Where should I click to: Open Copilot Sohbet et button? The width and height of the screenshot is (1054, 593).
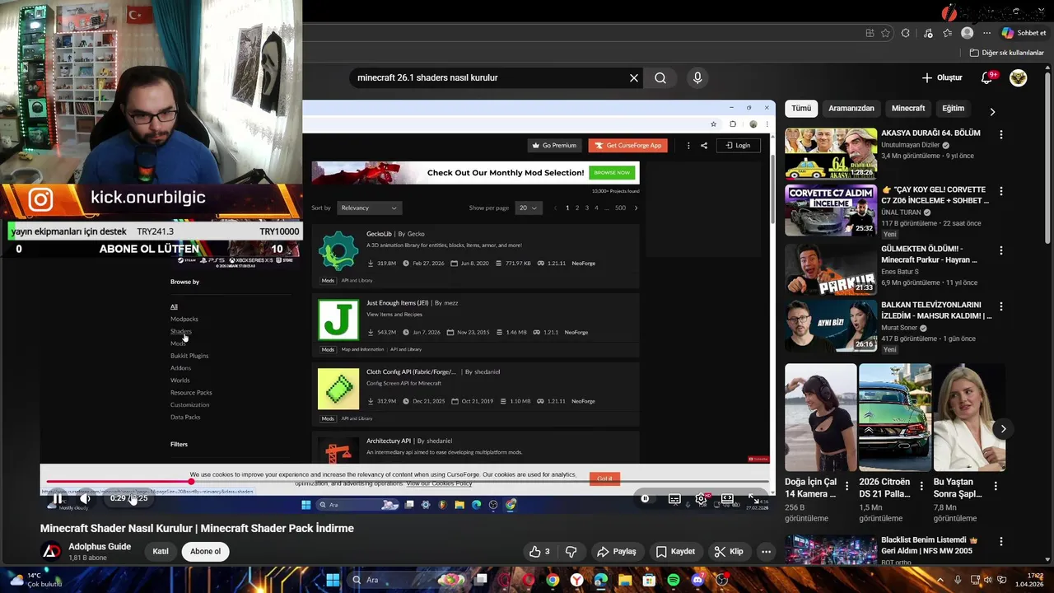1024,33
